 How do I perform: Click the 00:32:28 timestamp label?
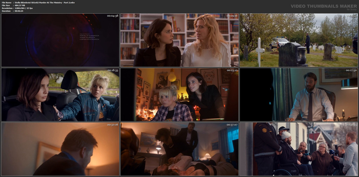point(112,125)
